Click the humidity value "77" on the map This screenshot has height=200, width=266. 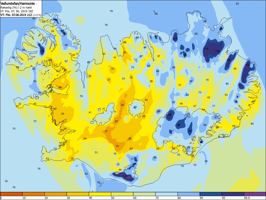pos(213,106)
